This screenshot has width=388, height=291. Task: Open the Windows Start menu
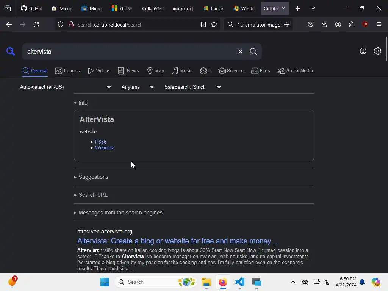pos(105,282)
